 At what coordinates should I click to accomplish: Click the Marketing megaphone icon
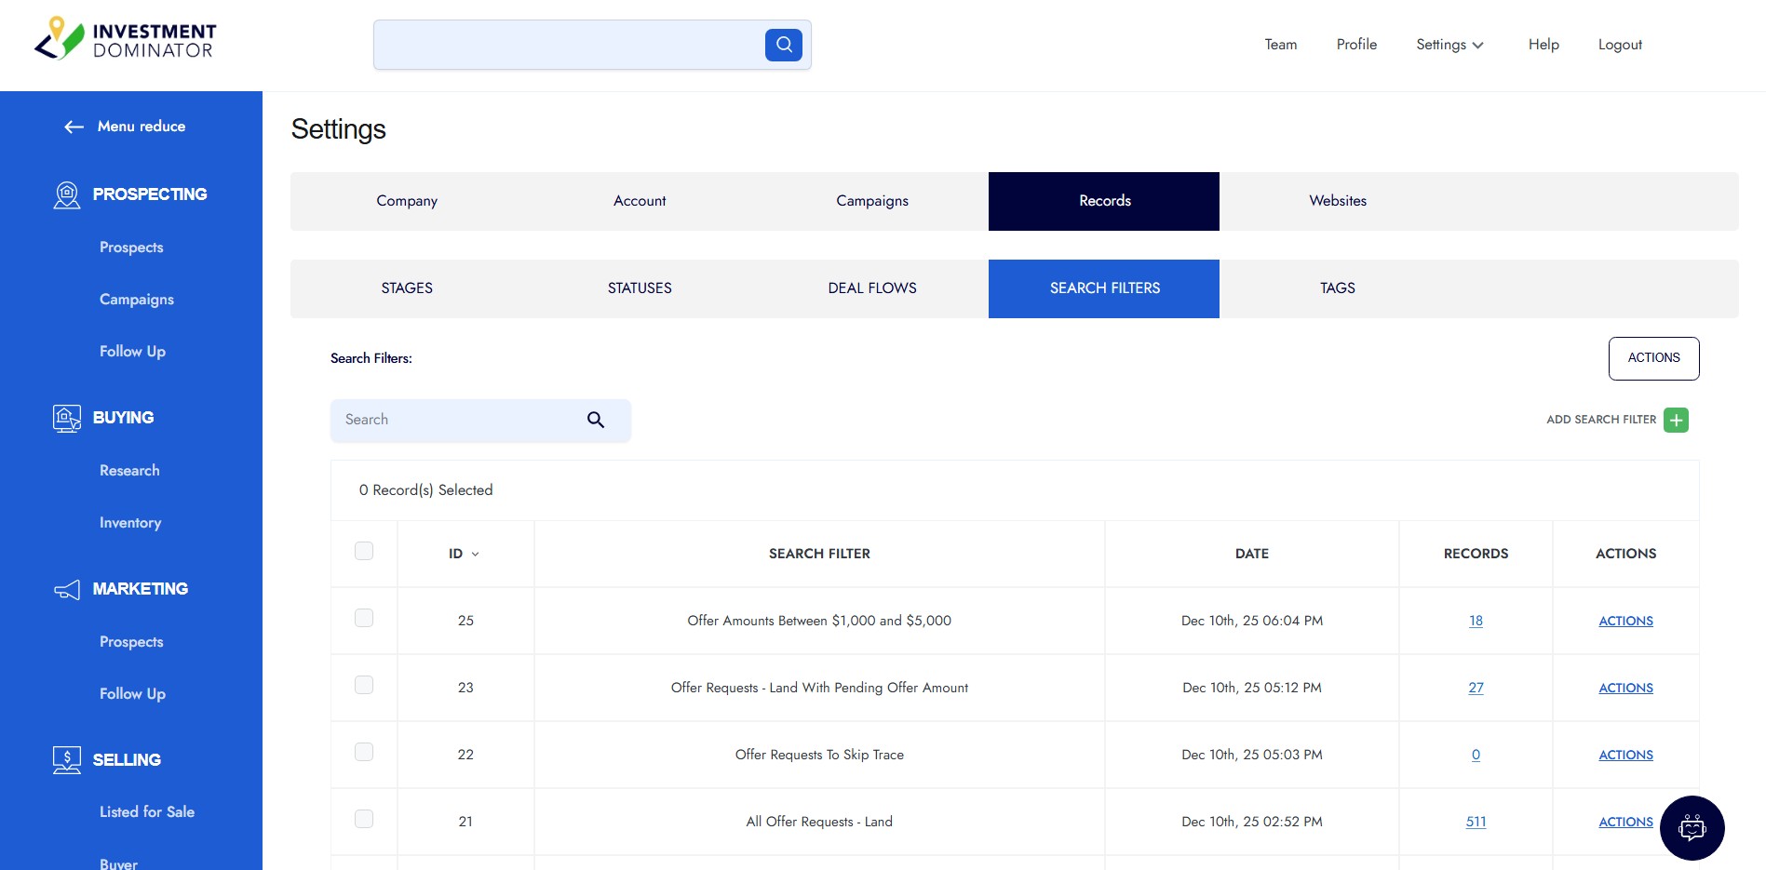click(x=67, y=589)
